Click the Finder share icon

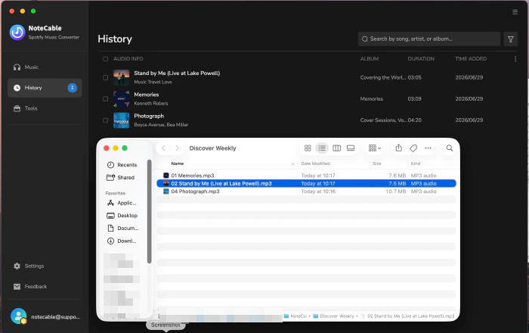pos(399,148)
